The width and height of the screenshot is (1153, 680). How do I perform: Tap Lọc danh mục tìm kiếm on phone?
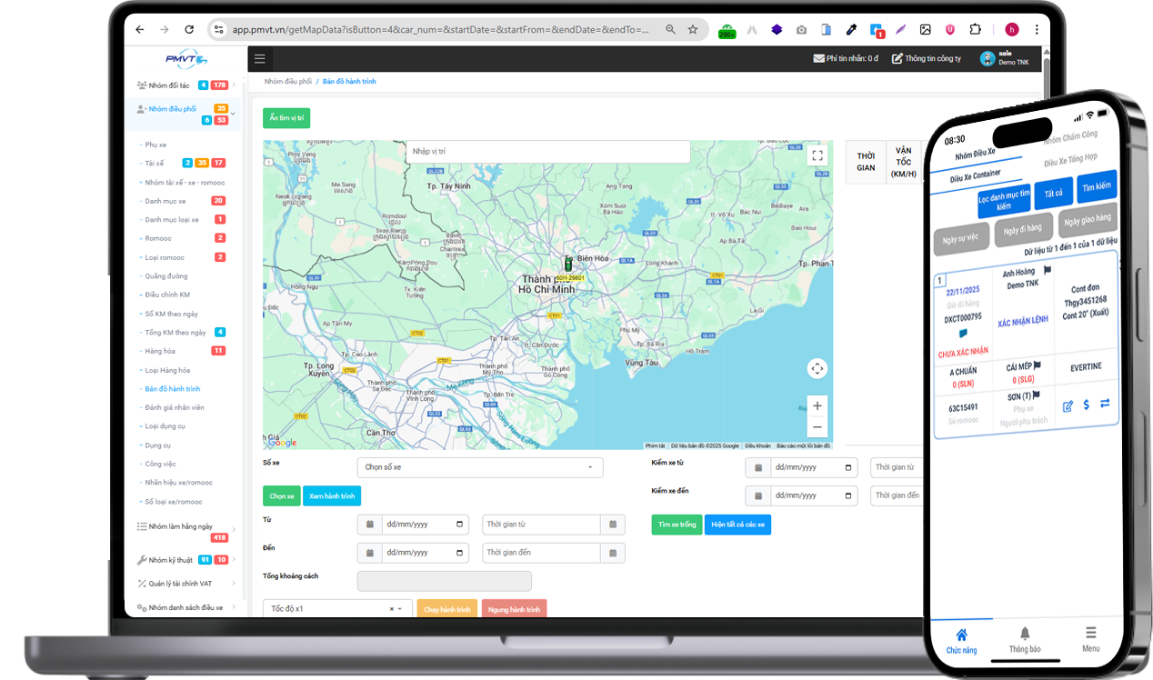pyautogui.click(x=1004, y=200)
